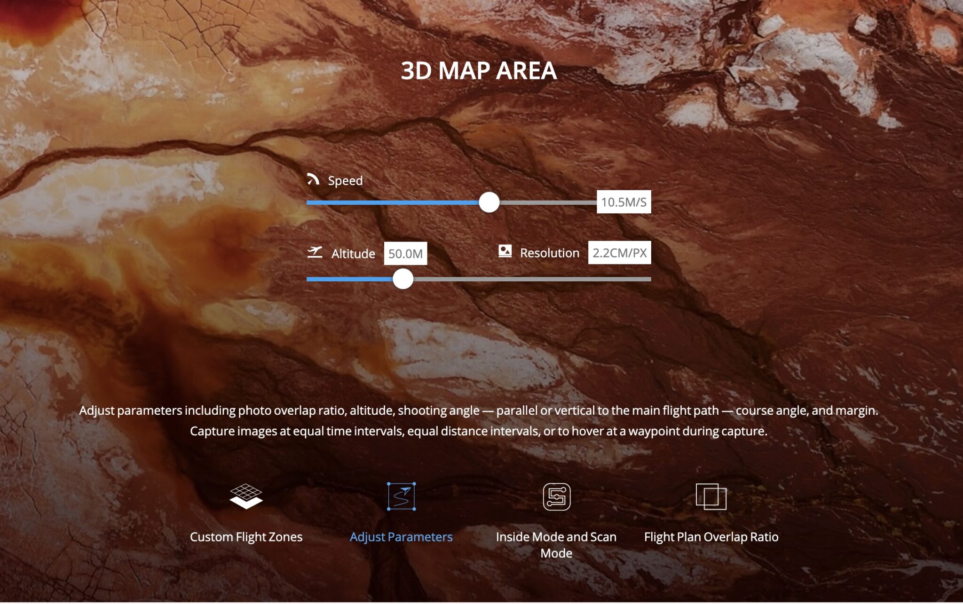Click the Adjust Parameters flight path icon
The image size is (963, 604).
401,496
